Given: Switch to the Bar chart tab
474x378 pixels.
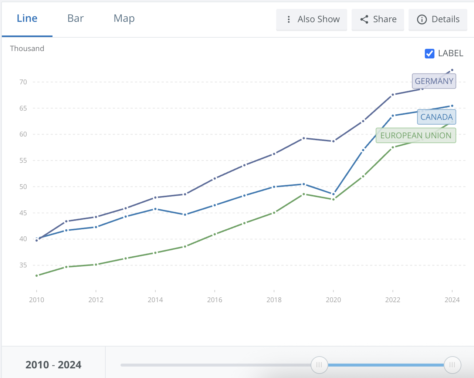Looking at the screenshot, I should pyautogui.click(x=75, y=18).
